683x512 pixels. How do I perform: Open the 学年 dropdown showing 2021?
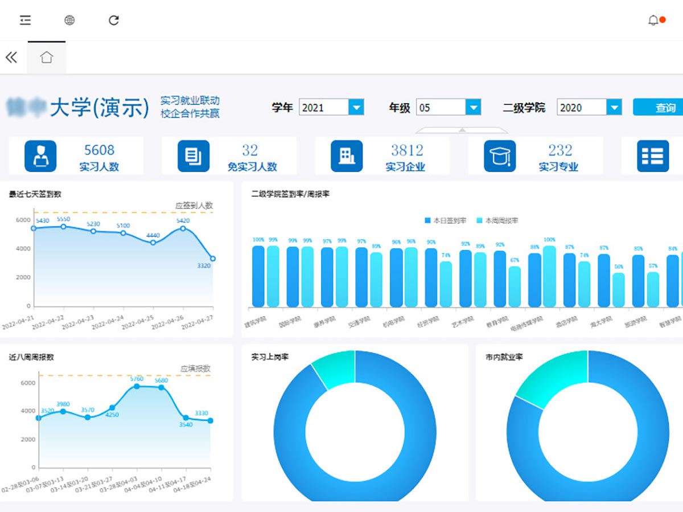coord(356,107)
